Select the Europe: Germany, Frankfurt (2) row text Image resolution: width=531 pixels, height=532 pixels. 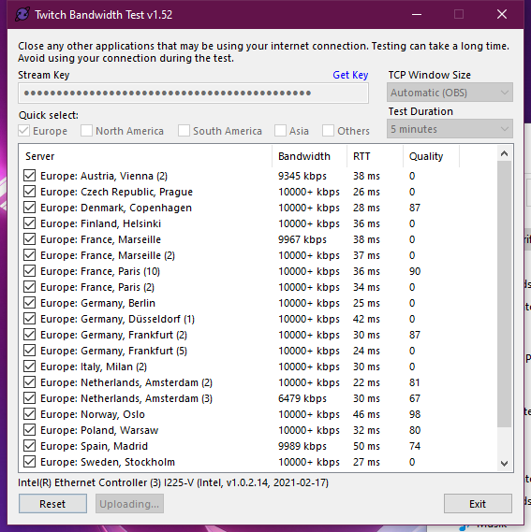click(114, 335)
